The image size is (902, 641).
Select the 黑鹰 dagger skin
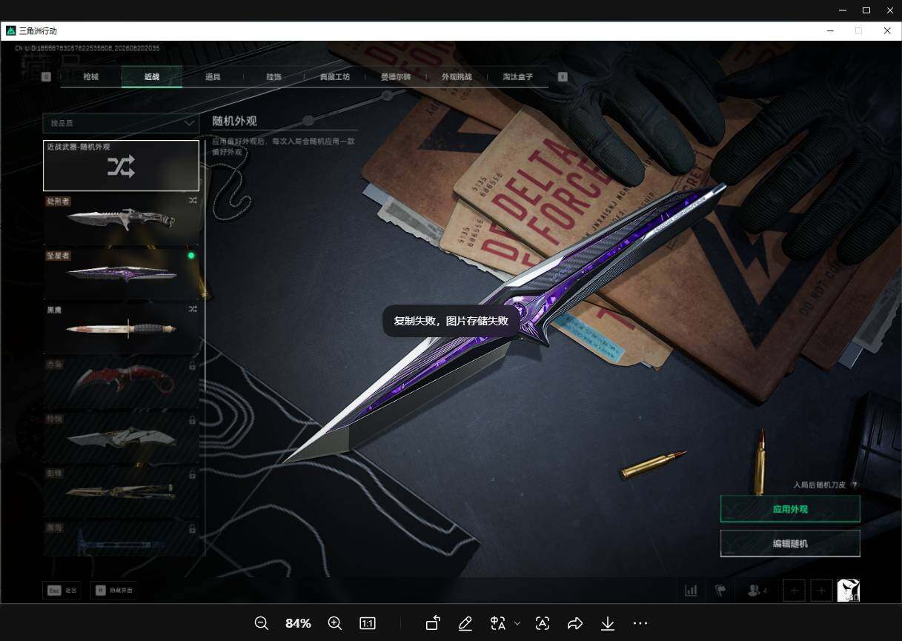(x=121, y=328)
